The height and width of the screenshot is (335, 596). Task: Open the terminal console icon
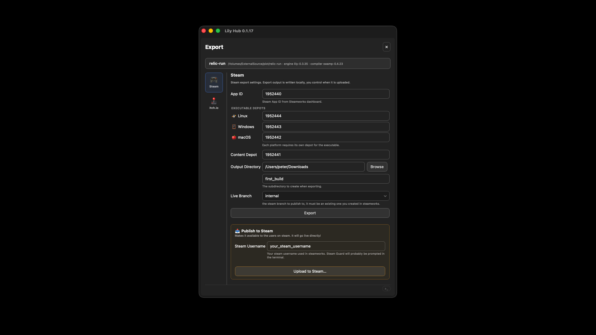386,289
